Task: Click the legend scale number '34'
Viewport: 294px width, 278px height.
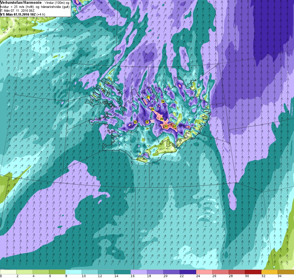Action: 280,276
